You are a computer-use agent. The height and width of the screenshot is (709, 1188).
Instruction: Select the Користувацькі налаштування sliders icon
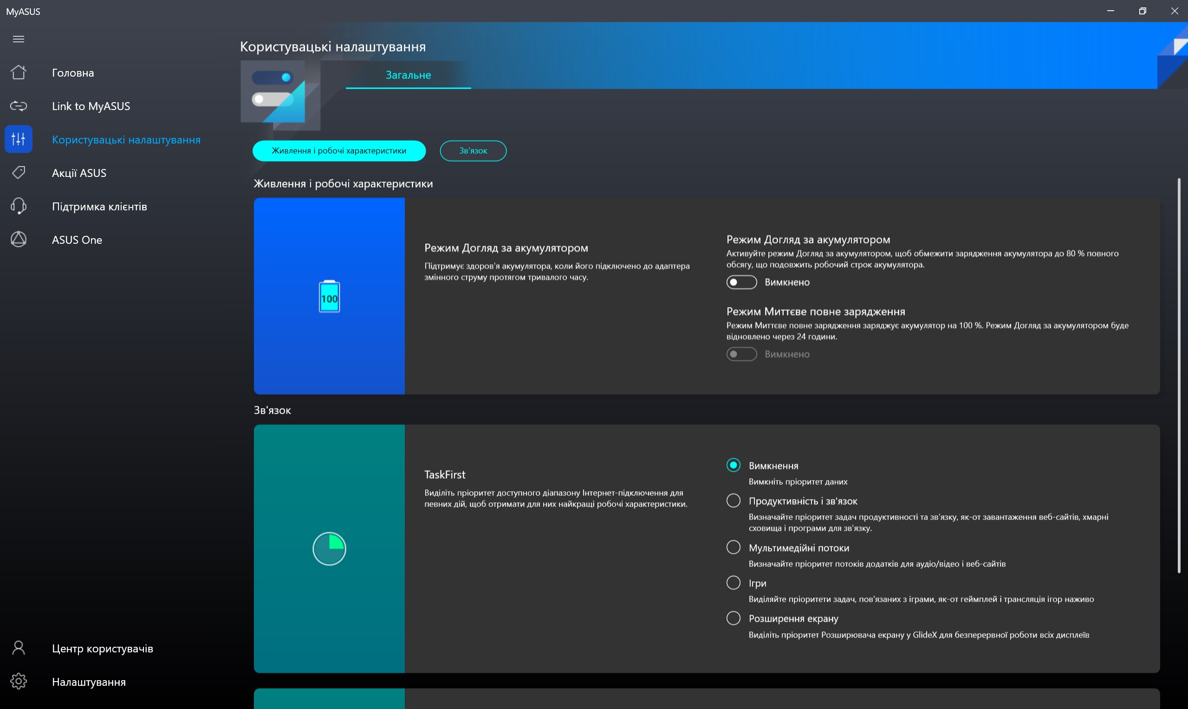18,139
